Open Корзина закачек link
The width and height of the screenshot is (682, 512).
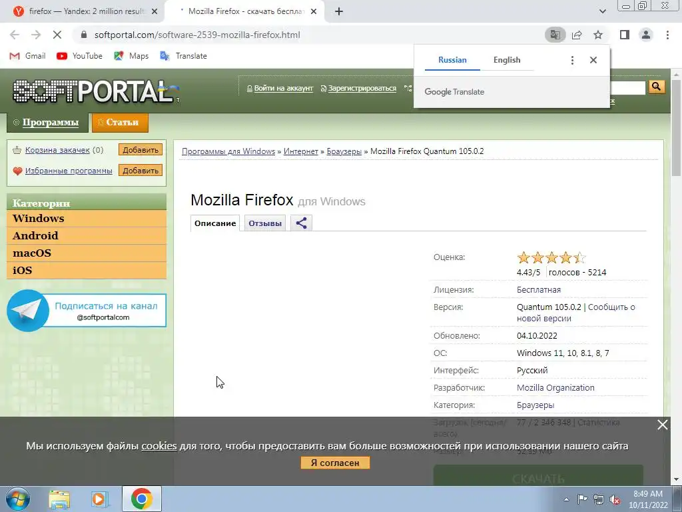(x=57, y=150)
